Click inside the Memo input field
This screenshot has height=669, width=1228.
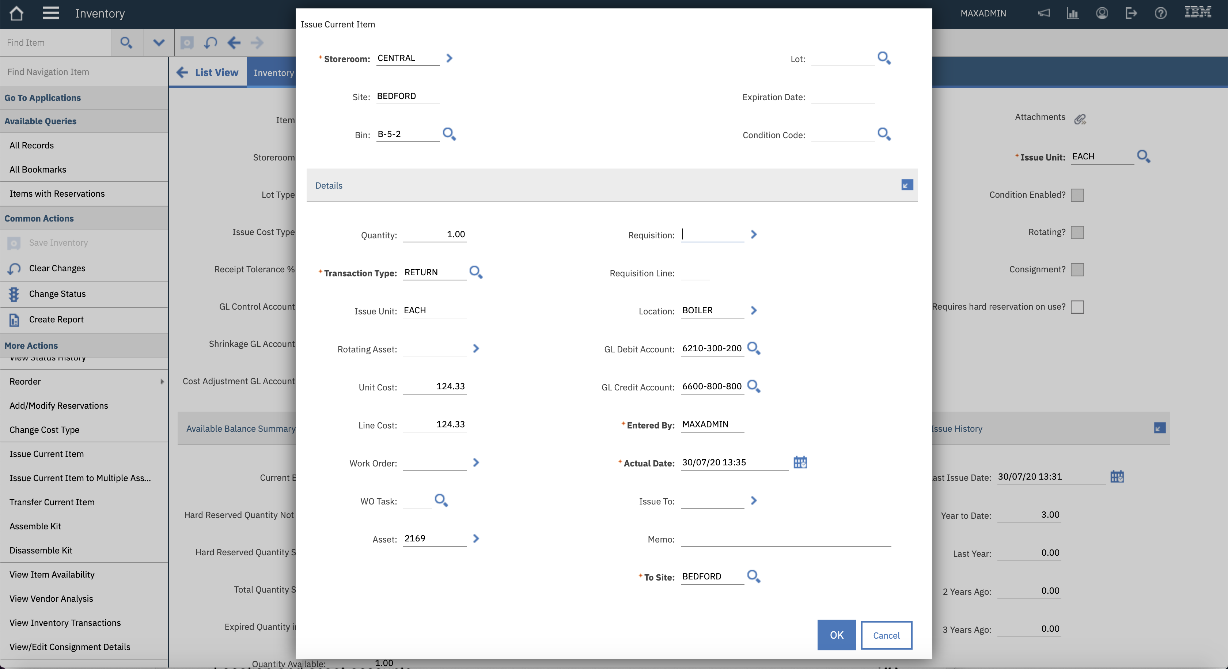click(x=785, y=539)
